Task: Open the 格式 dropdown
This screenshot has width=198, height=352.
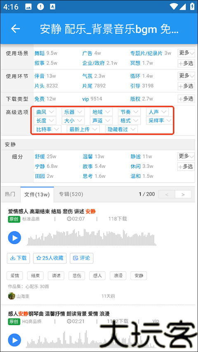Action: pyautogui.click(x=129, y=120)
